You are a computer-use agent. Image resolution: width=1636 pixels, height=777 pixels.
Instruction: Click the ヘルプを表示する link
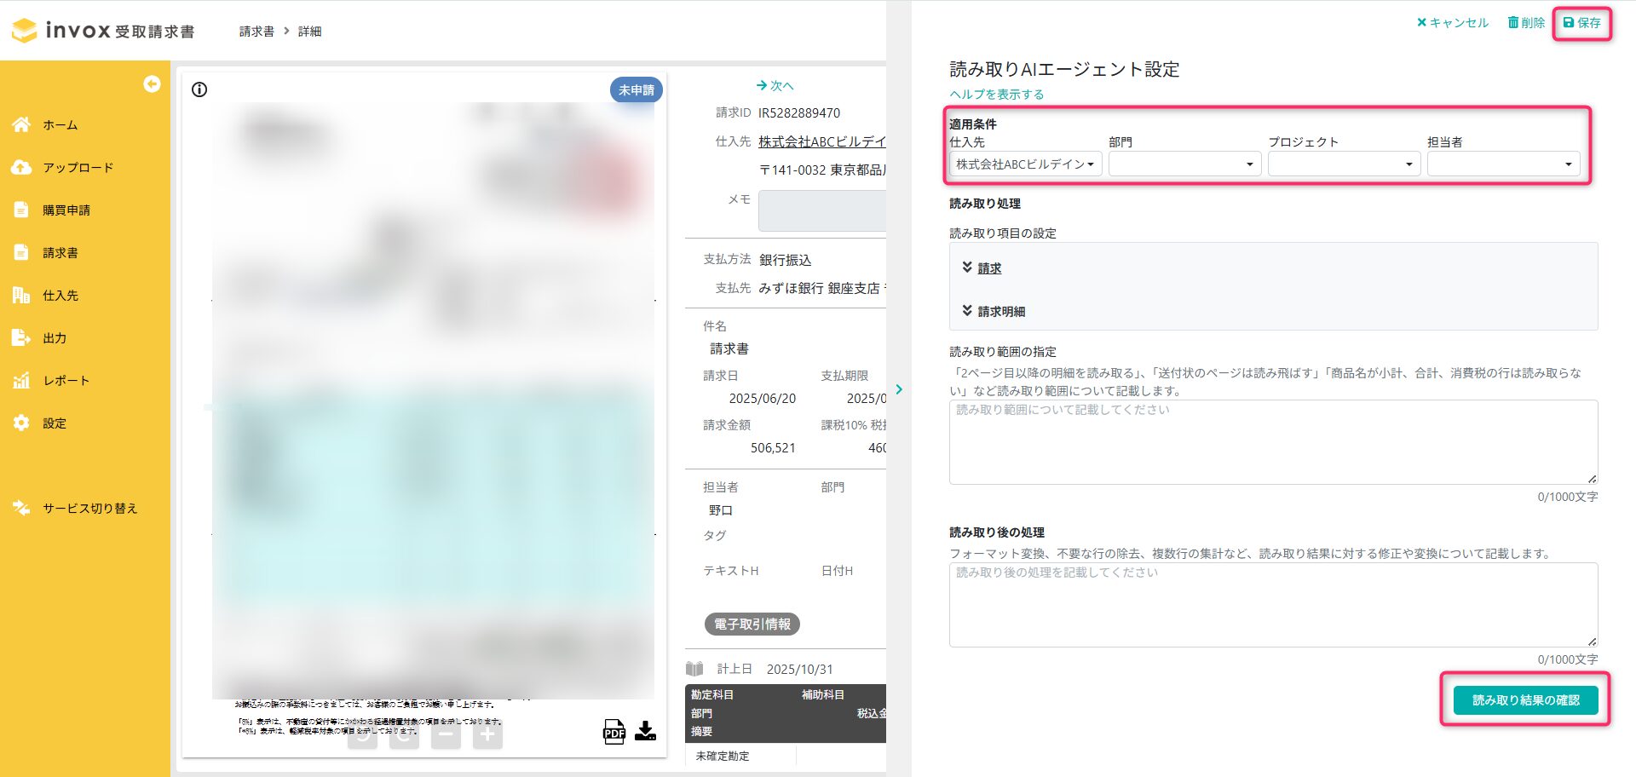(x=996, y=95)
